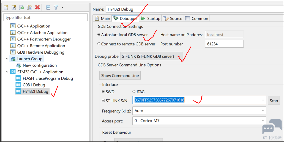Collapse STM32 C/C++ Application node

(x=7, y=72)
